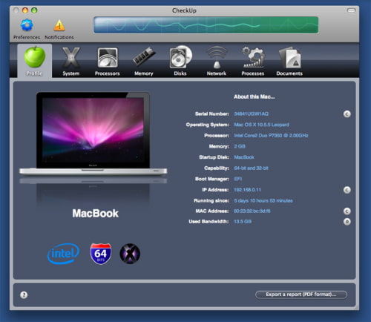Click the 2 GB memory value
Screen dimensions: 371x322
(240, 146)
